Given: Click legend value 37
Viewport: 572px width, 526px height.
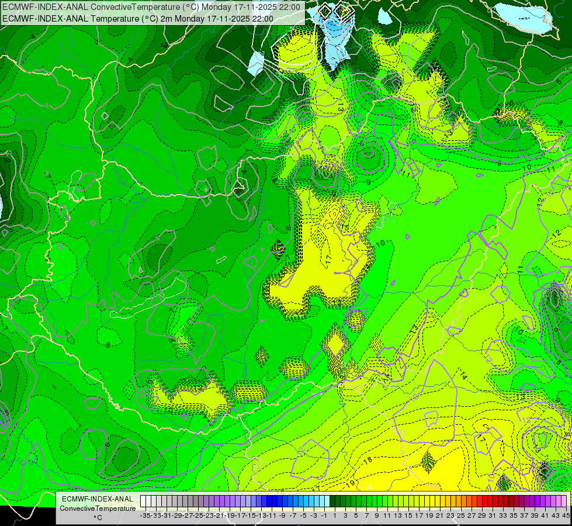Looking at the screenshot, I should (x=524, y=516).
